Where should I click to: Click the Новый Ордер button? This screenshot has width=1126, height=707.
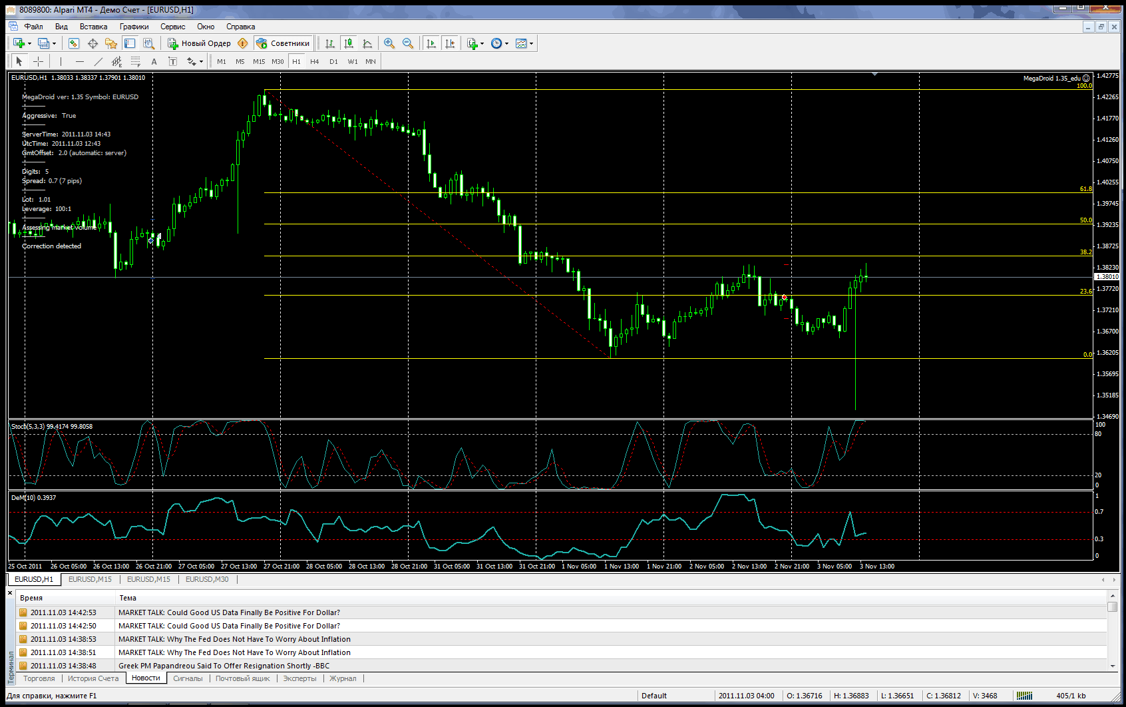[199, 43]
